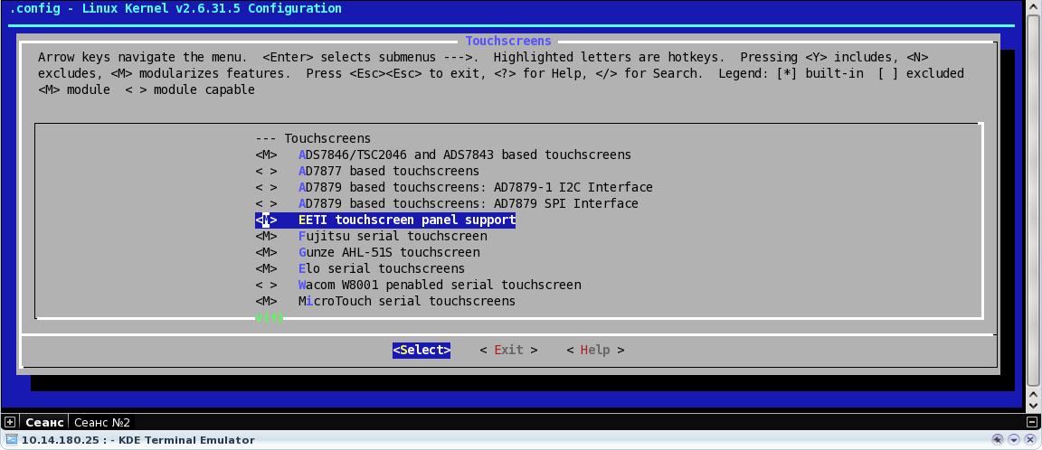Viewport: 1042px width, 450px height.
Task: Select the Fujitsu serial touchscreen entry
Action: pyautogui.click(x=393, y=236)
